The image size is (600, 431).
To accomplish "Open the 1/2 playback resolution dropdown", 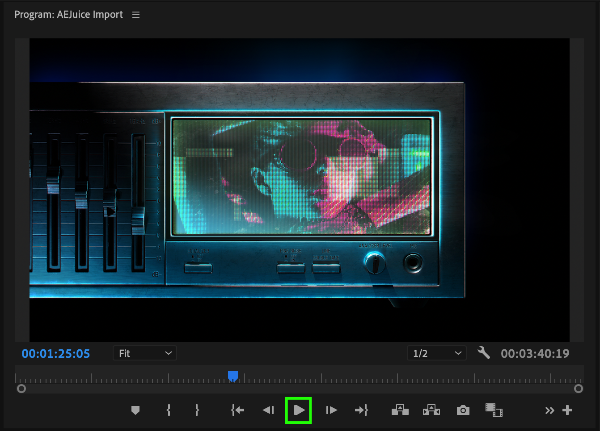I will (x=436, y=353).
